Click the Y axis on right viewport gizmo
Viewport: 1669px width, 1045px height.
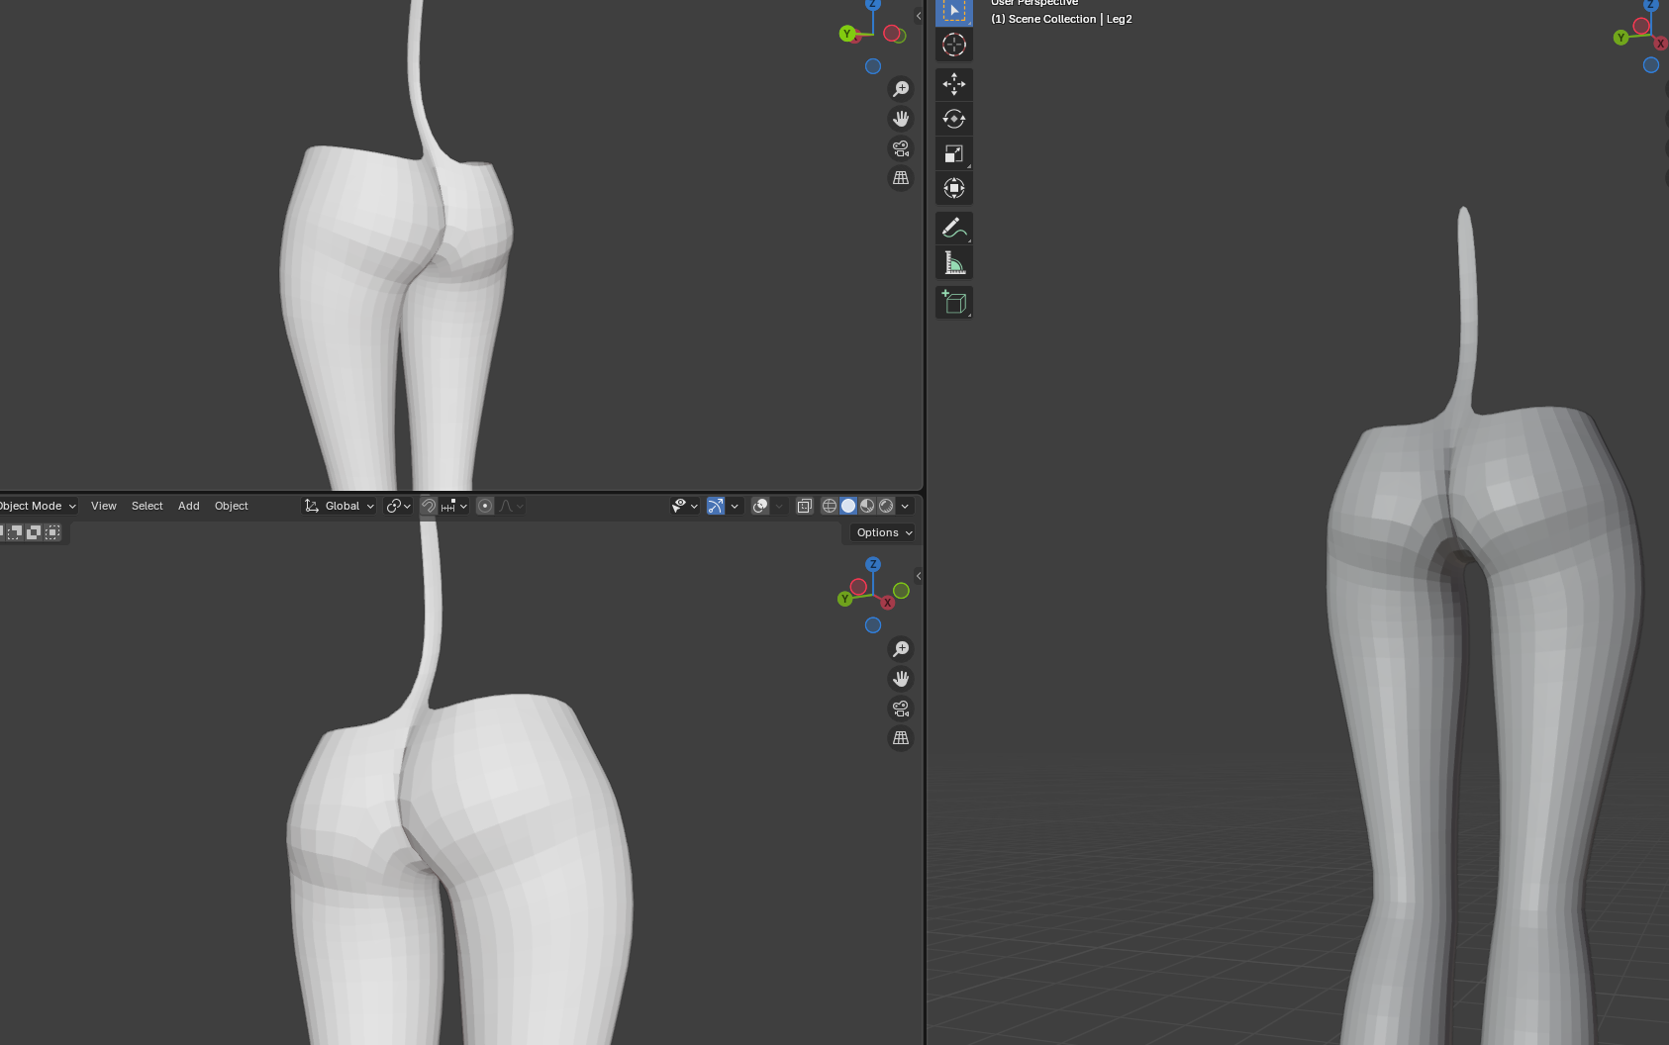click(x=1620, y=38)
